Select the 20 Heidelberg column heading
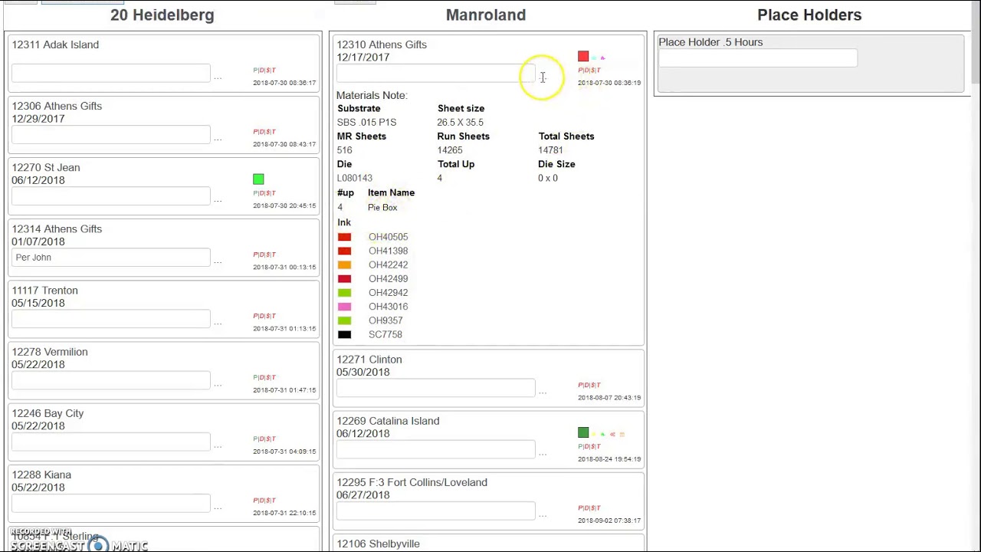The height and width of the screenshot is (552, 981). (x=162, y=15)
